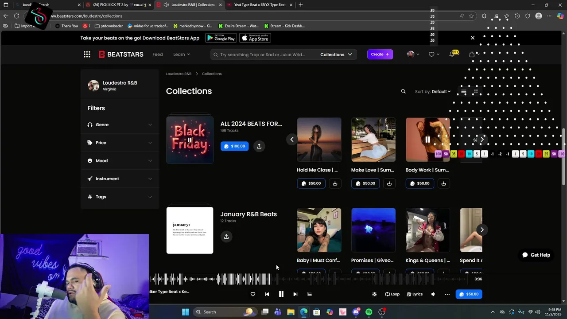Like the currently playing track
567x319 pixels.
(253, 294)
